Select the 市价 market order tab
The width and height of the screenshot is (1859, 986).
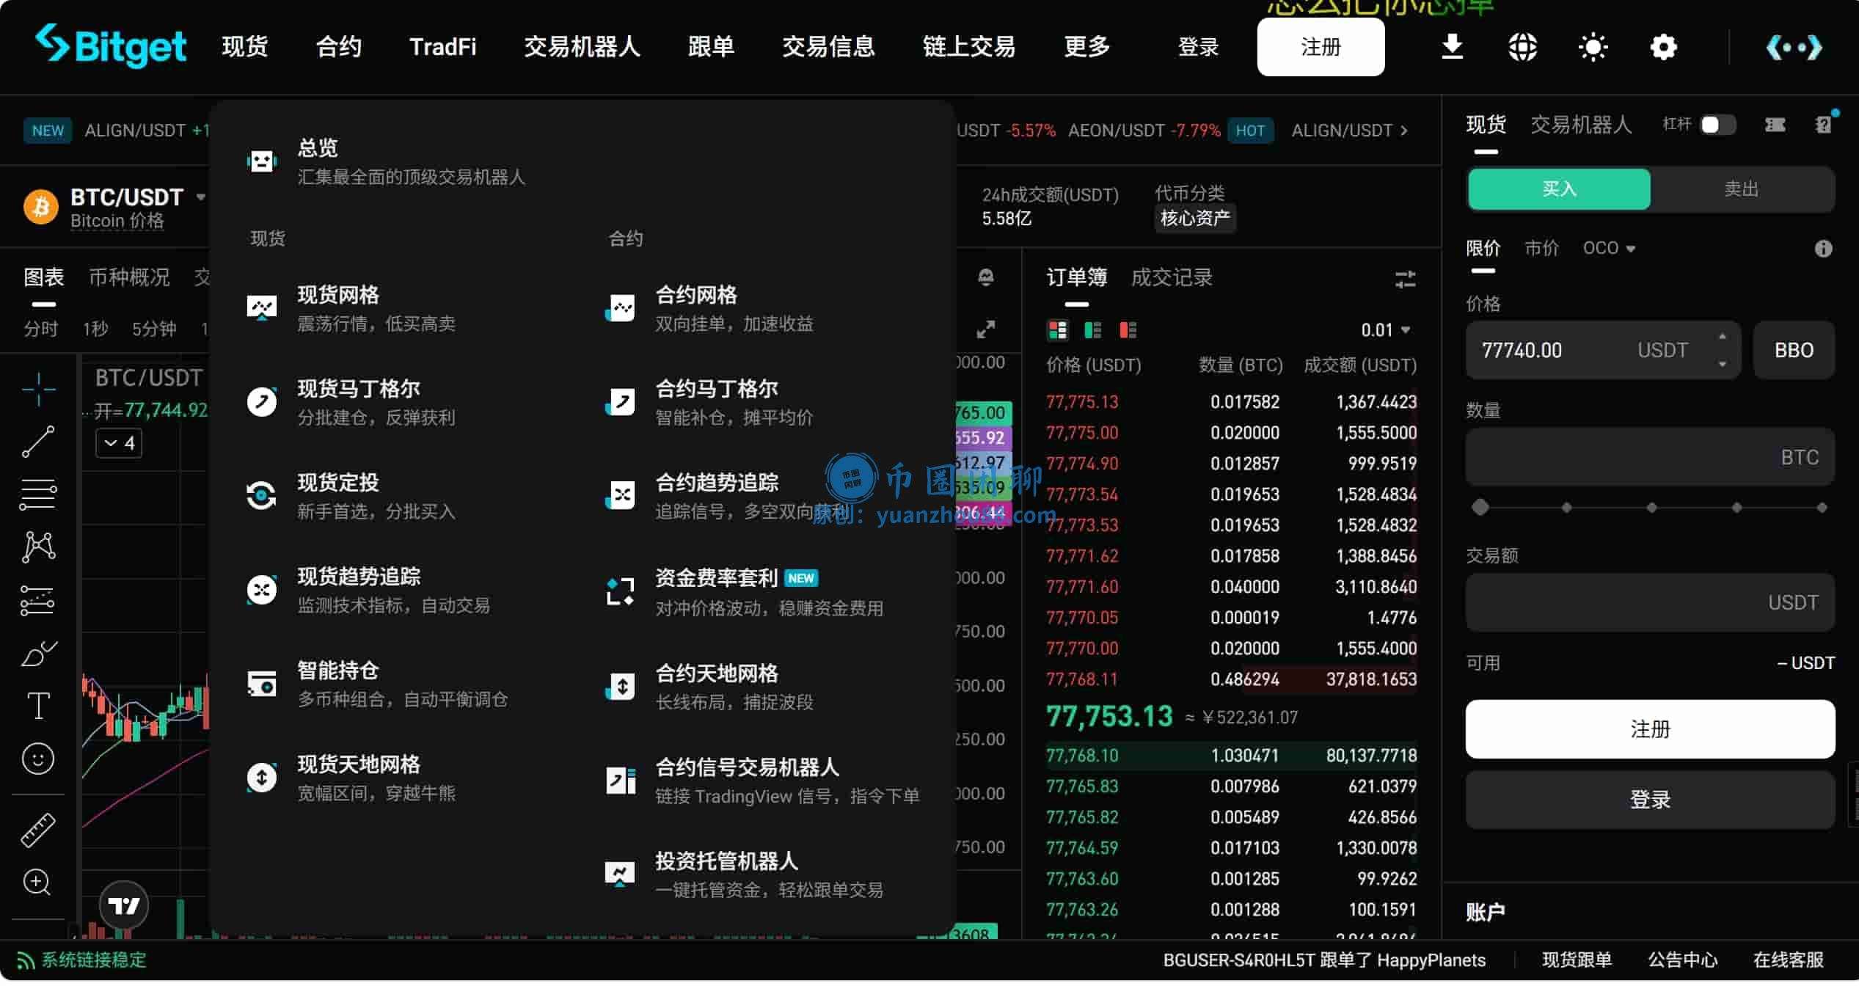coord(1541,248)
